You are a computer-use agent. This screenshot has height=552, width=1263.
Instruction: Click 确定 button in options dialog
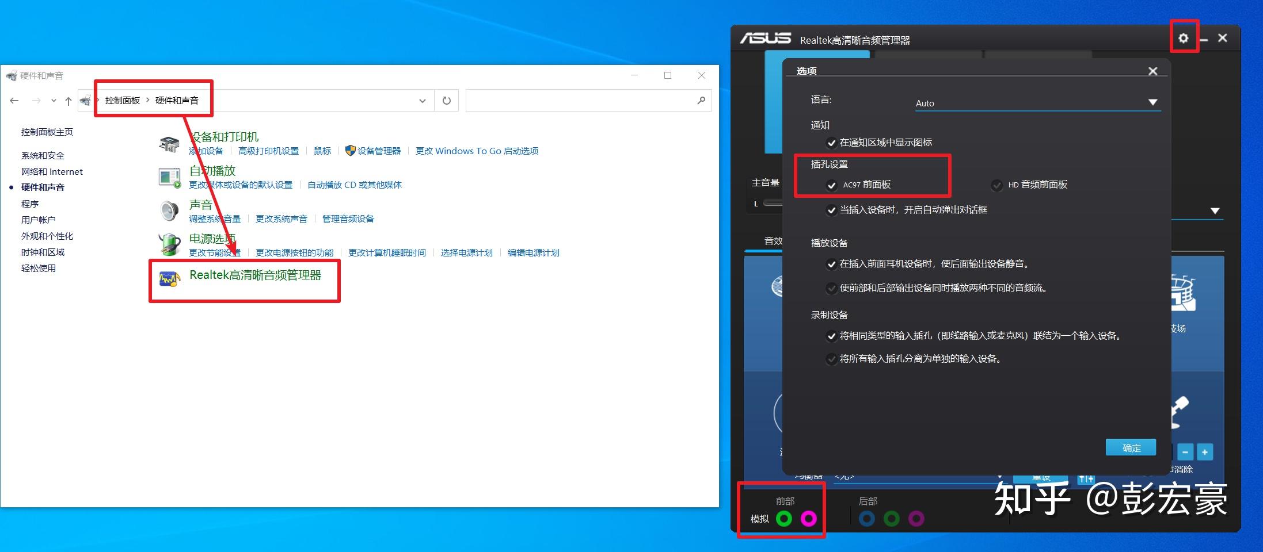(1131, 447)
